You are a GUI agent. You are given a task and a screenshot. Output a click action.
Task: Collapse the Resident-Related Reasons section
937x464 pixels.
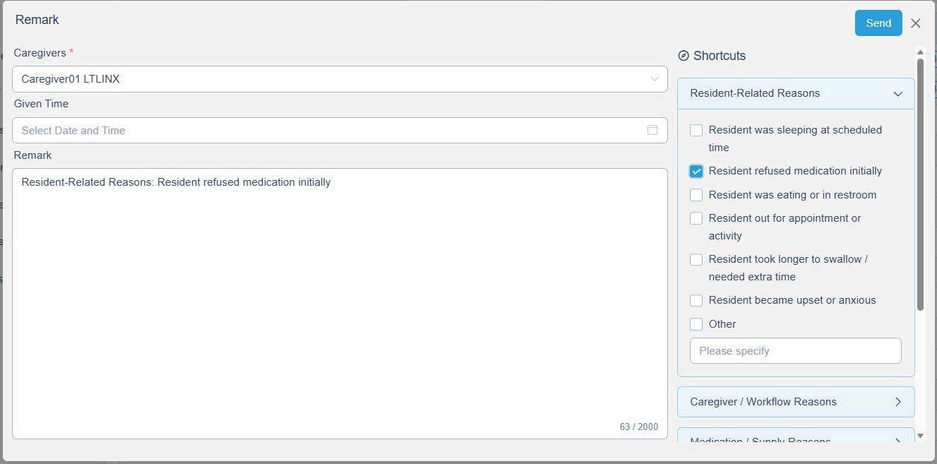point(897,94)
